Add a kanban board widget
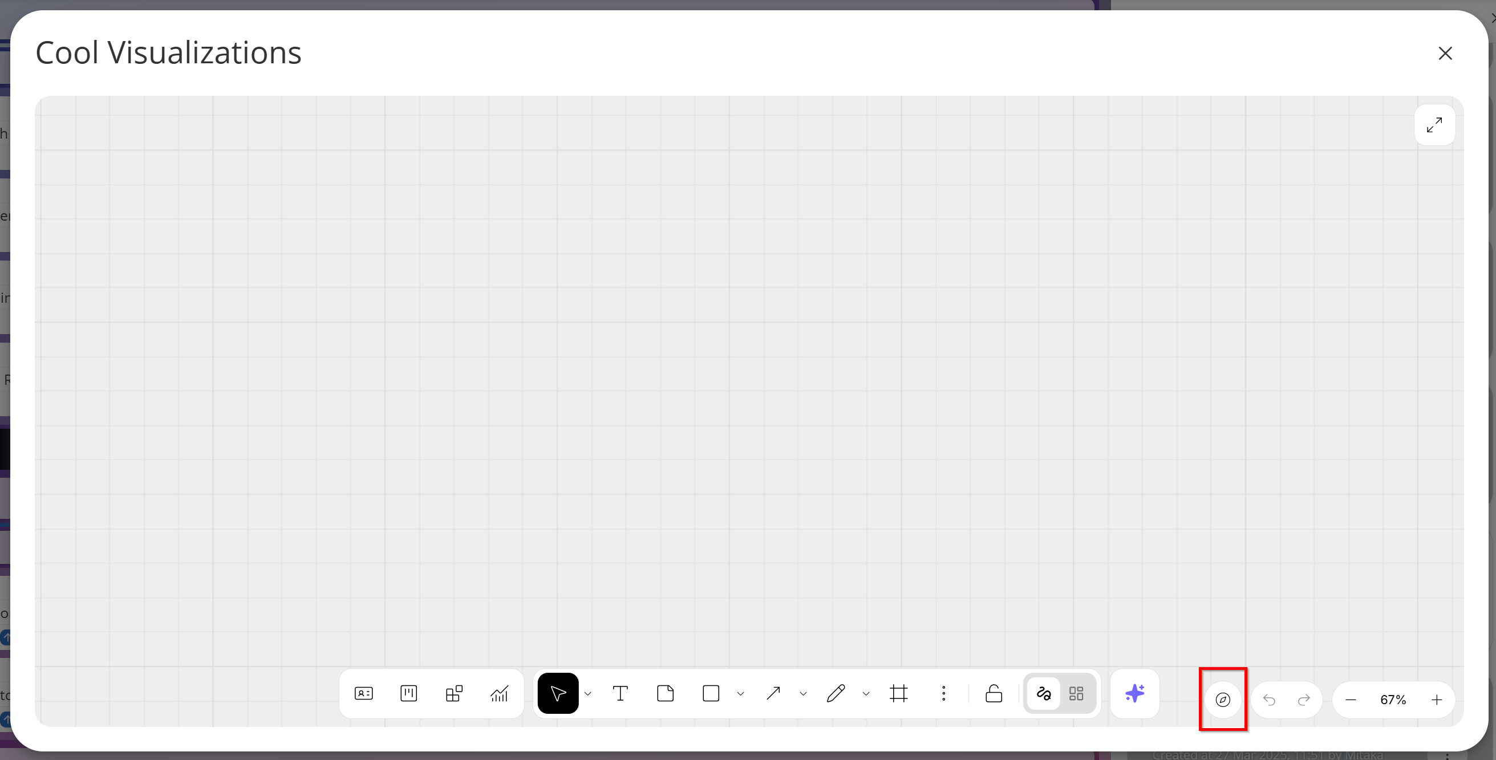Image resolution: width=1496 pixels, height=760 pixels. [409, 693]
